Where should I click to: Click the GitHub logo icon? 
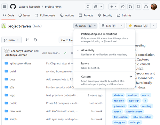(13, 7)
